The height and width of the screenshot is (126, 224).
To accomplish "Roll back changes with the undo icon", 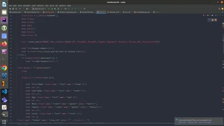I will coord(84,9).
